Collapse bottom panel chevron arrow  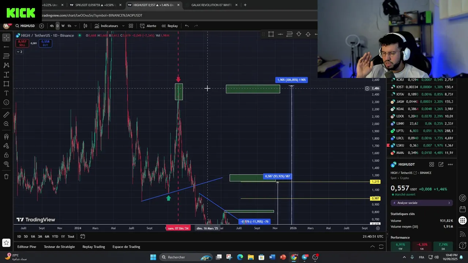[x=372, y=247]
